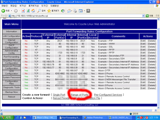Click the Reload Firewall link
This screenshot has width=160, height=120.
coord(61,98)
